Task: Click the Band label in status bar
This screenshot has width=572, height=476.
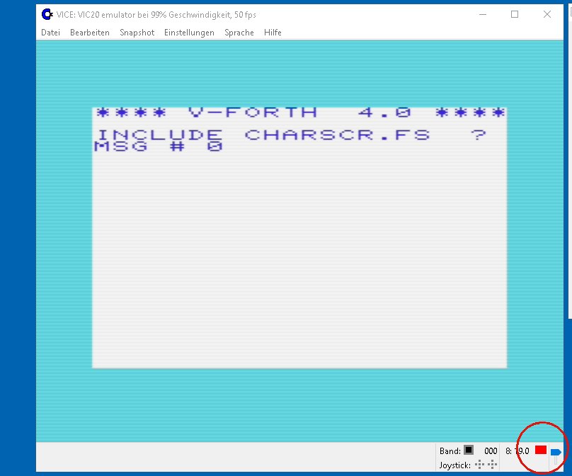Action: pyautogui.click(x=450, y=451)
